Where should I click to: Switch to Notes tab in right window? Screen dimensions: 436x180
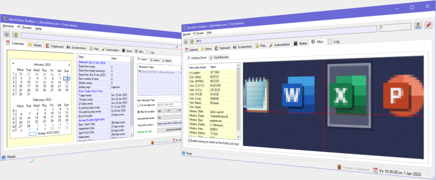coord(206,49)
